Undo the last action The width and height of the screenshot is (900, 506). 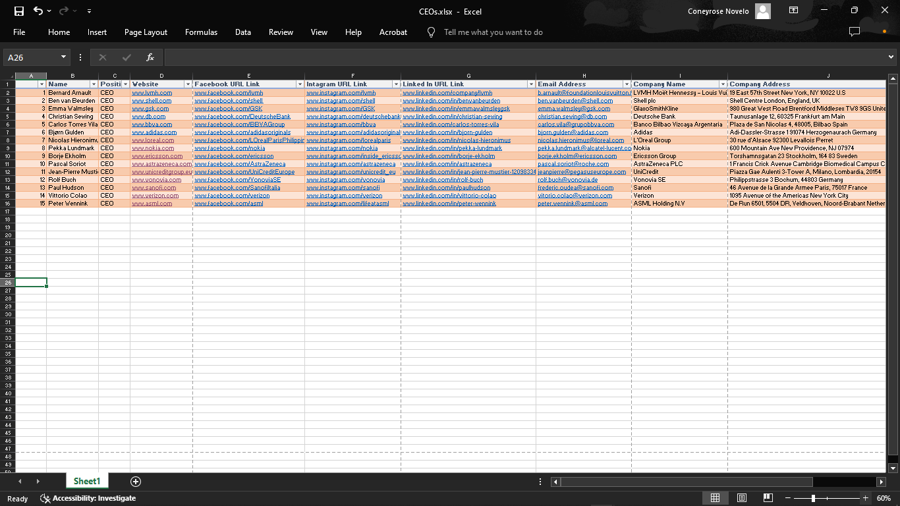coord(38,11)
